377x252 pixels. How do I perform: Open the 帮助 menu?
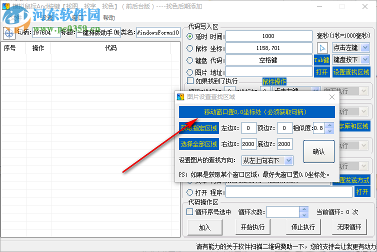(109, 18)
